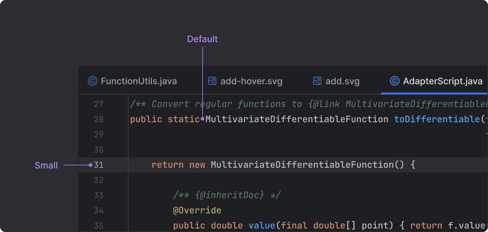This screenshot has height=232, width=488.
Task: Click line number 28 in the gutter
Action: (x=99, y=119)
